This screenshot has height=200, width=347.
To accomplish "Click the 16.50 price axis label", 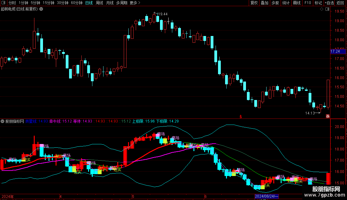I will tap(339, 68).
